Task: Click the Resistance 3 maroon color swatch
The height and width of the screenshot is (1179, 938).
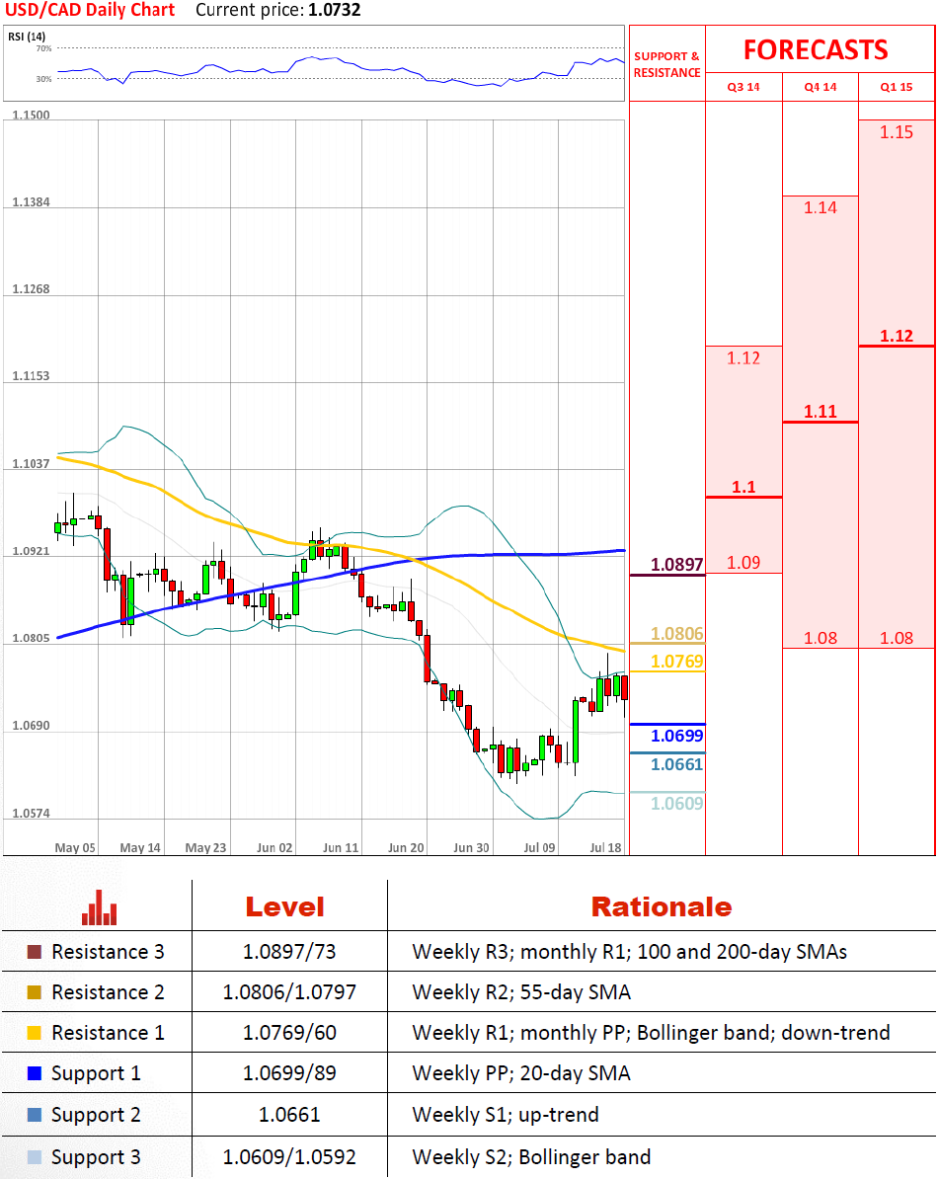Action: [34, 952]
